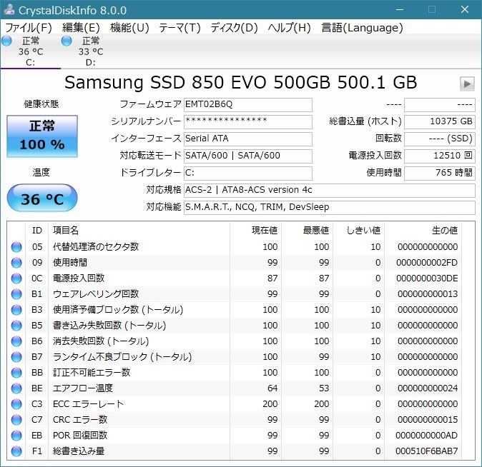The image size is (482, 467).
Task: Click the status orb for 使用時間 row
Action: pyautogui.click(x=16, y=263)
